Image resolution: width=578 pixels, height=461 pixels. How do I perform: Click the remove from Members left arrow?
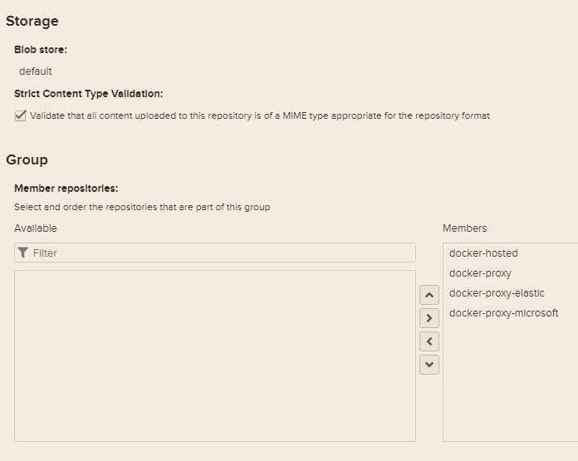[429, 341]
